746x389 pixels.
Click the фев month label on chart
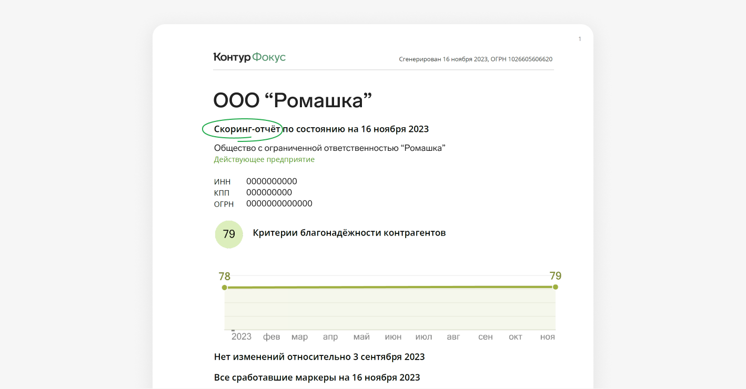point(271,337)
